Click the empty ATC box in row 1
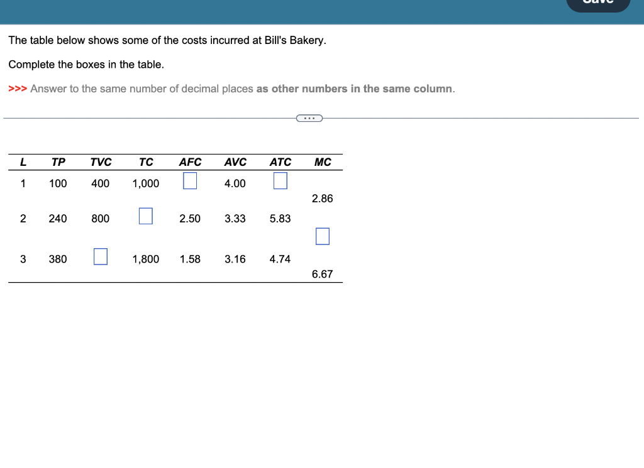The height and width of the screenshot is (468, 644). pyautogui.click(x=279, y=181)
